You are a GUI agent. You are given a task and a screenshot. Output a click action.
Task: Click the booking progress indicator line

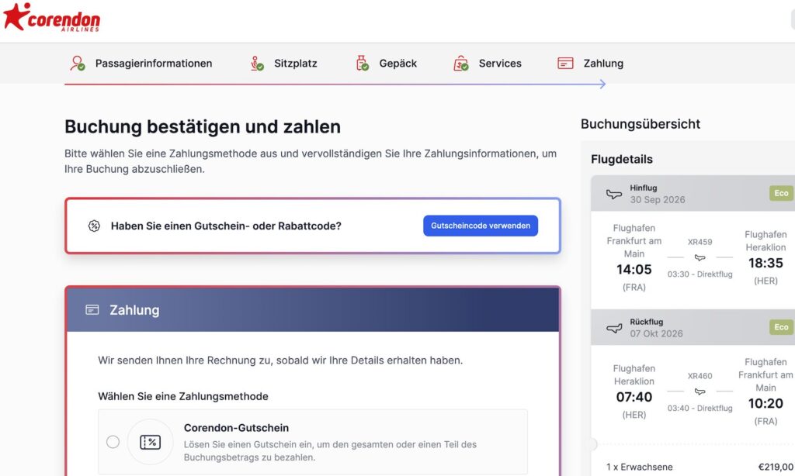coord(334,84)
